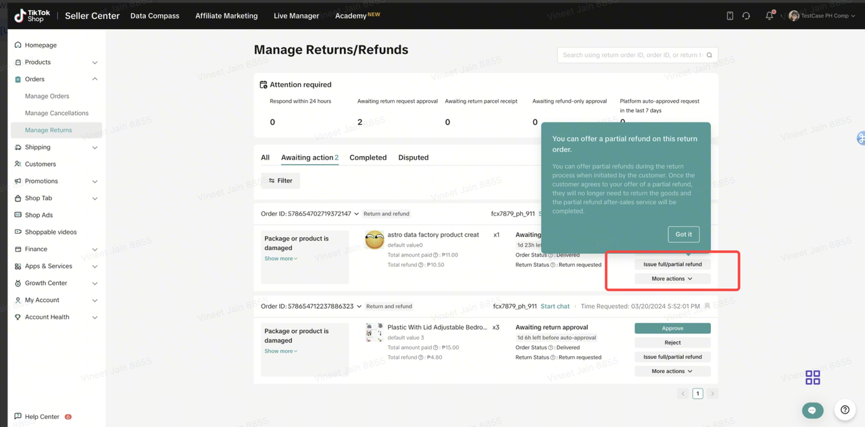Click the search magnifier icon

coord(709,55)
